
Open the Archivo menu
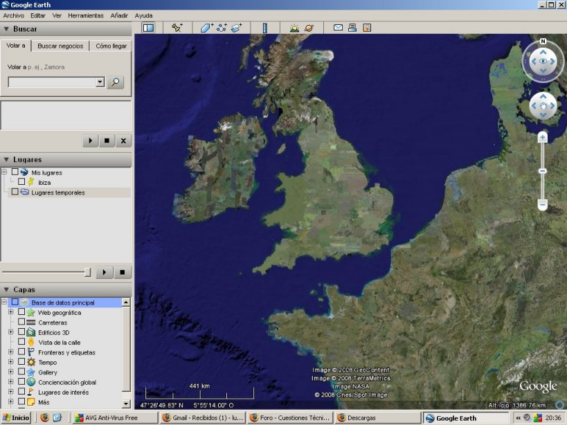(x=13, y=15)
